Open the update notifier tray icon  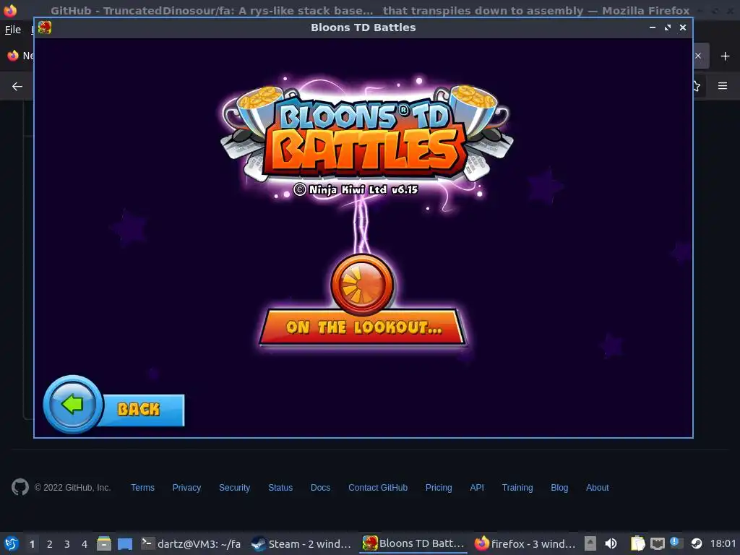[676, 543]
